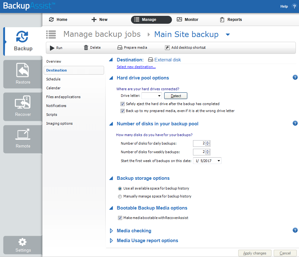Select Destination in the job menu

coord(74,70)
